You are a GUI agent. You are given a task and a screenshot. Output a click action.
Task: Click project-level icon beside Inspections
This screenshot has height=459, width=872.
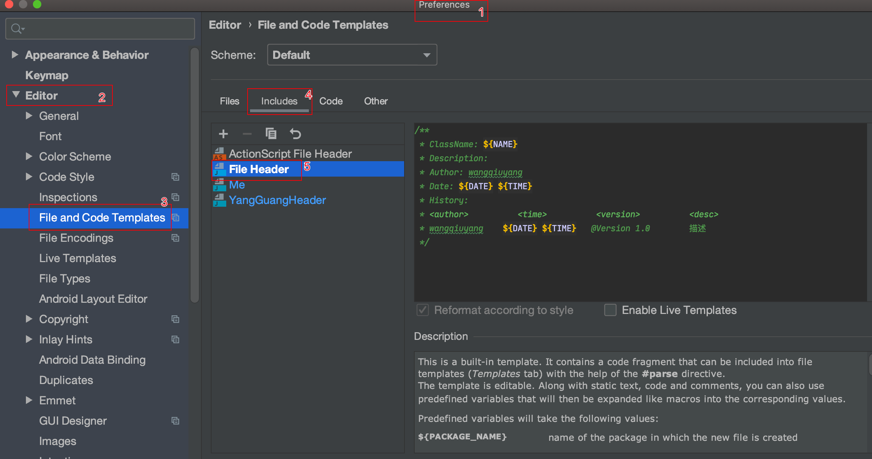click(175, 197)
